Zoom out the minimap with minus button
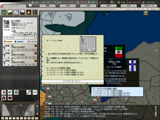Viewport: 160px width, 120px height. pyautogui.click(x=37, y=114)
